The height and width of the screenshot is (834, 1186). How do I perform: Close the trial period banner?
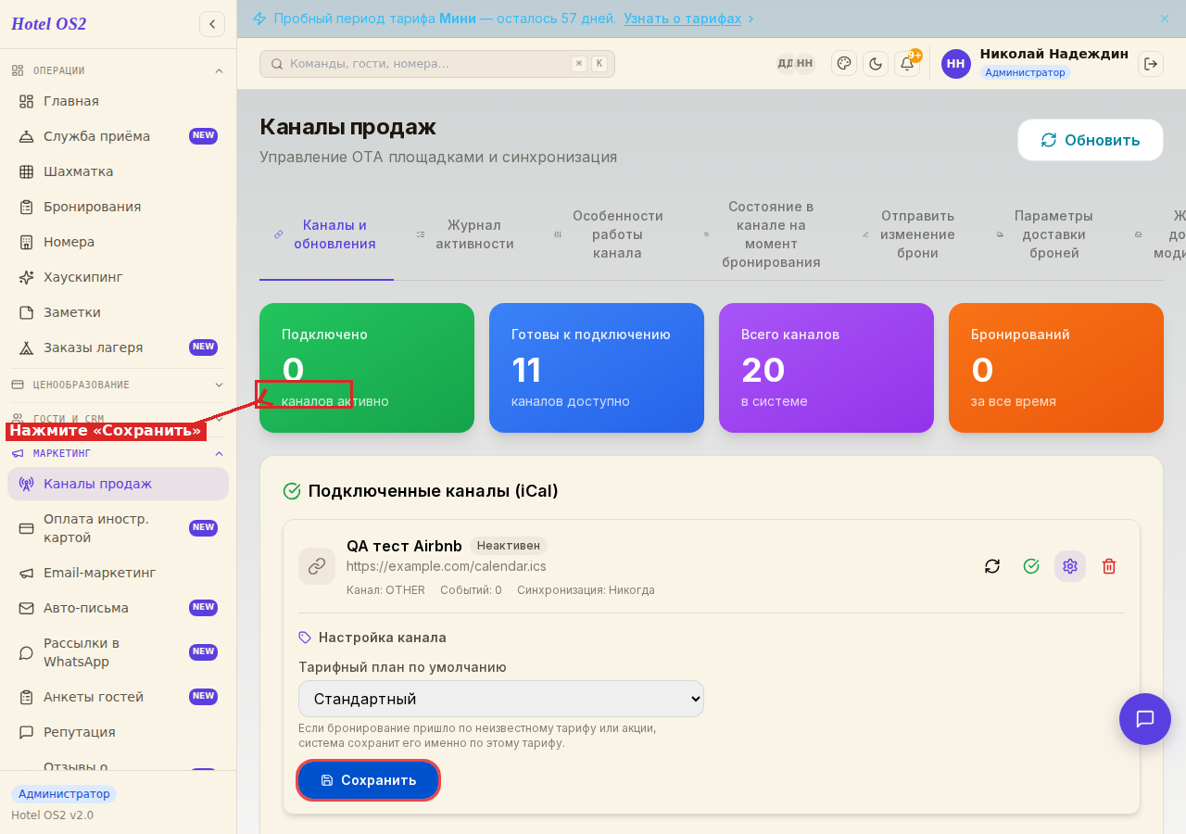click(1165, 19)
